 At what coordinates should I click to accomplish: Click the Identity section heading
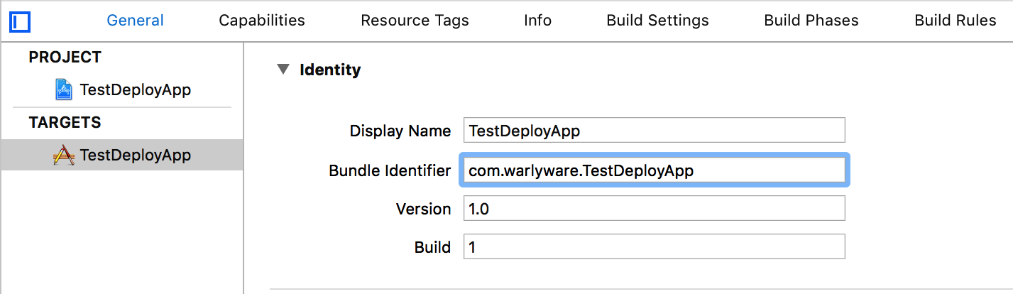330,70
